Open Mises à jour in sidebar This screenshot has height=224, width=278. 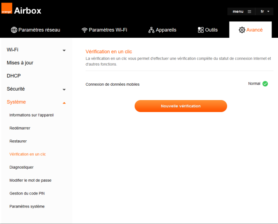tap(20, 63)
